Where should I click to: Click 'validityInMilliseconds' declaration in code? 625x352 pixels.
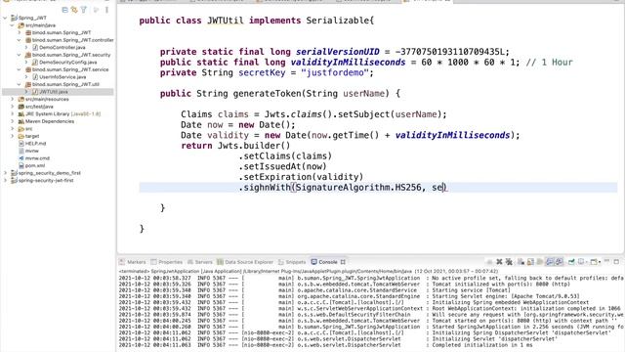[x=348, y=63]
